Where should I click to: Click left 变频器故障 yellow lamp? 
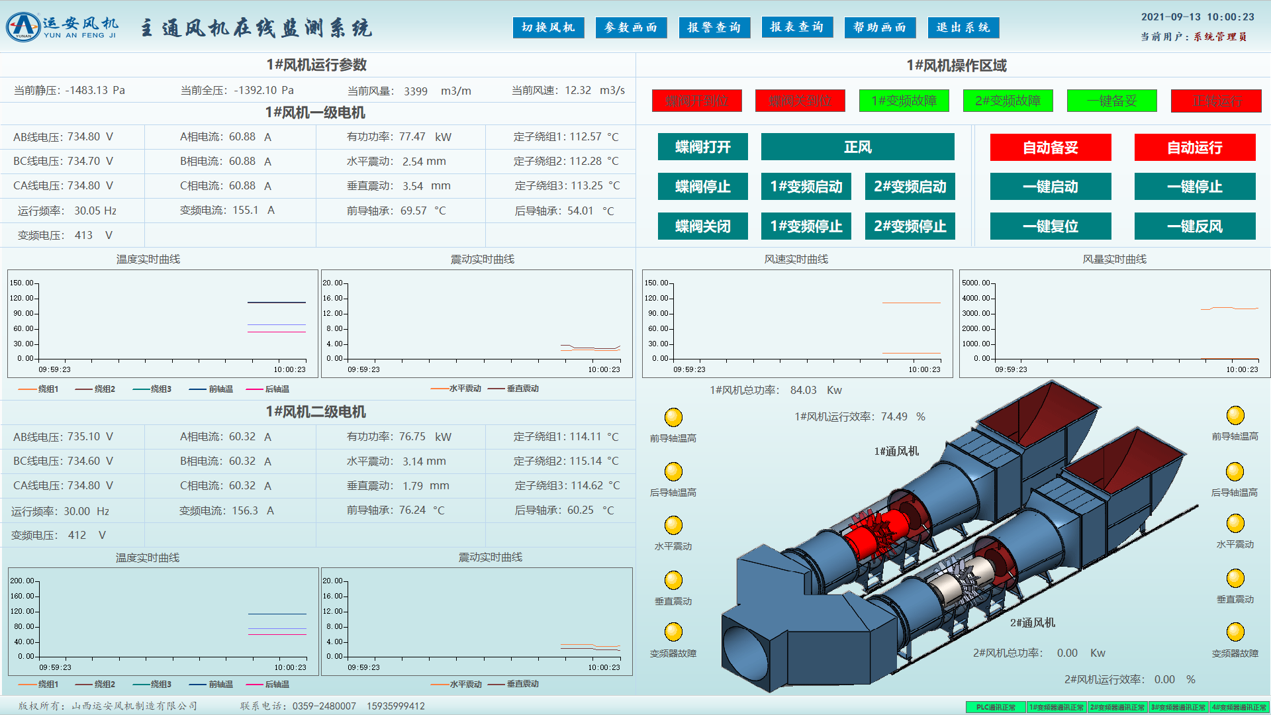tap(673, 632)
